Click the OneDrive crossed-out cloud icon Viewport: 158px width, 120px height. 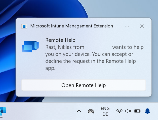[x=91, y=111]
